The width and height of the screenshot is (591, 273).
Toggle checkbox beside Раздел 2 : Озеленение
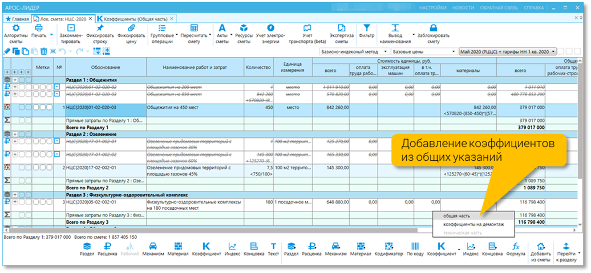pos(22,134)
